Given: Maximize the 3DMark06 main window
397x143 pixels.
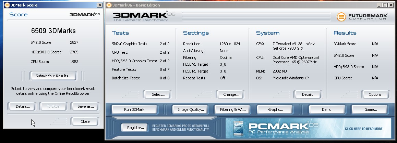Looking at the screenshot, I should coord(385,5).
